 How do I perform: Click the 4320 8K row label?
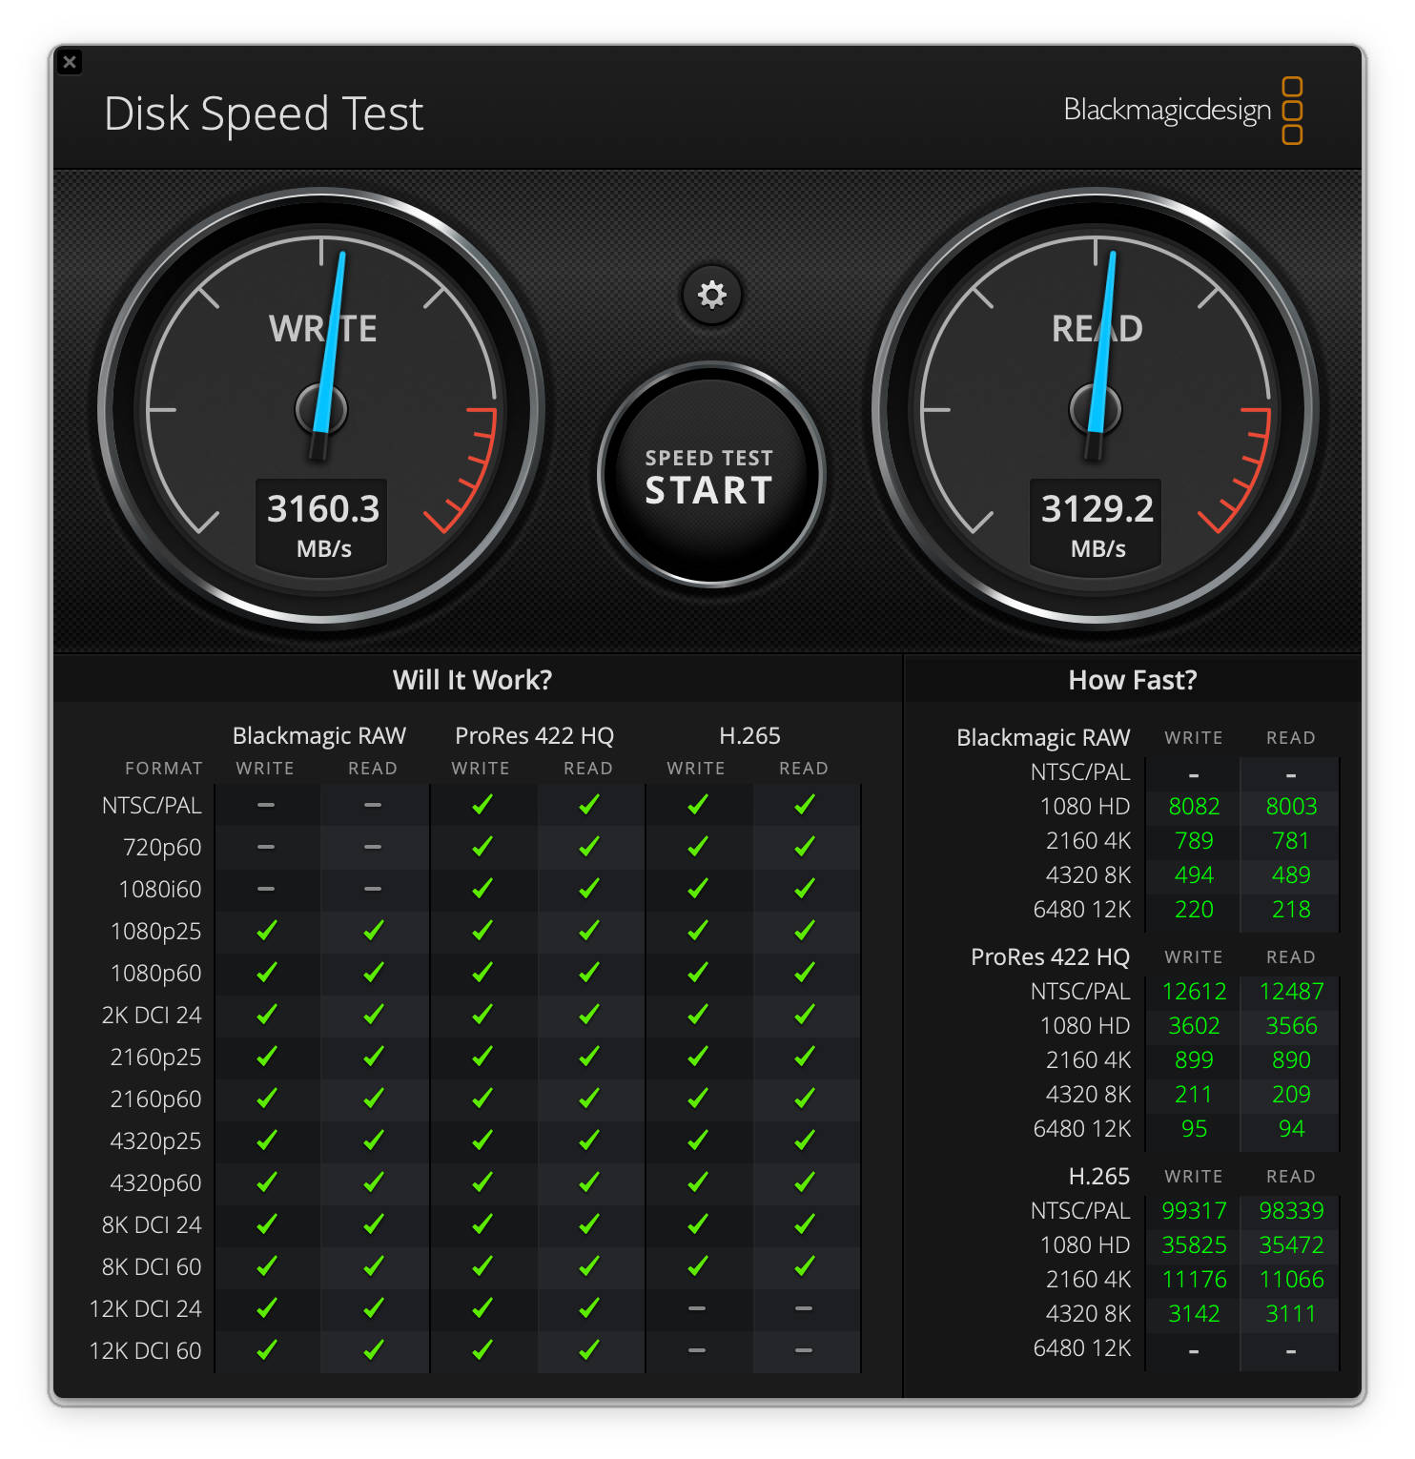pyautogui.click(x=1089, y=874)
